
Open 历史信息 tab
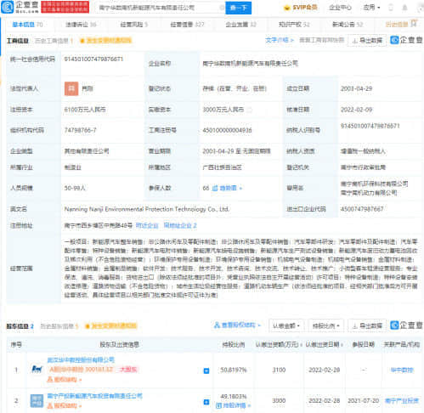[x=397, y=25]
